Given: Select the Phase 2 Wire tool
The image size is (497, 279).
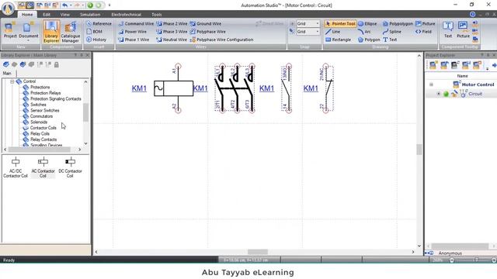Looking at the screenshot, I should 172,23.
